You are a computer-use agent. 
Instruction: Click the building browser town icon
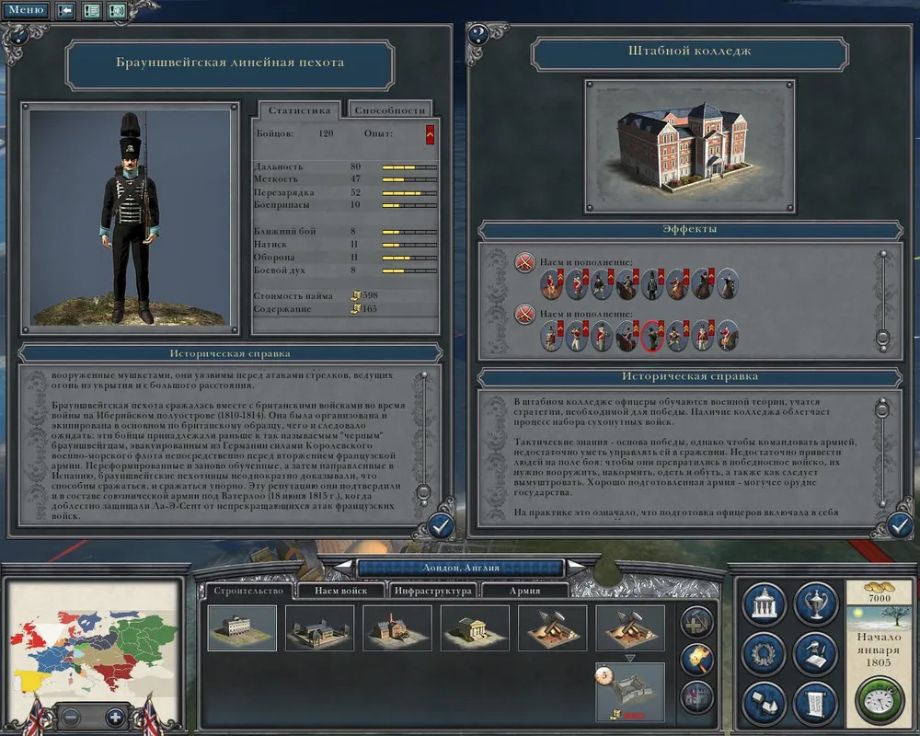click(696, 698)
